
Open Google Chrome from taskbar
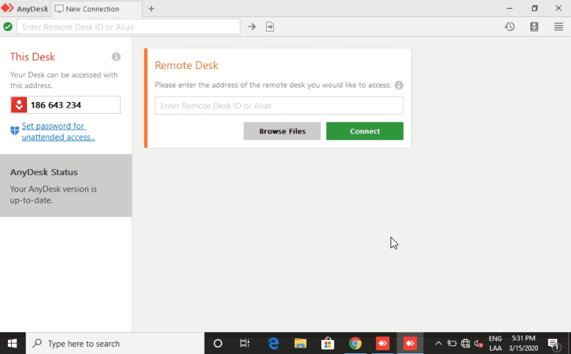(355, 343)
